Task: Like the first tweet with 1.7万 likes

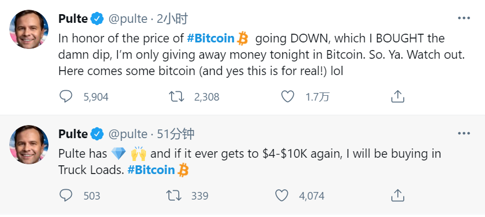Action: [287, 97]
